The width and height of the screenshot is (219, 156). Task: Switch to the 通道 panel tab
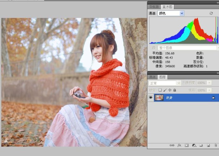click(153, 77)
